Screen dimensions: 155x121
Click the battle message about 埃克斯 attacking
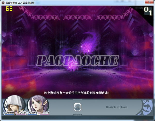77,93
